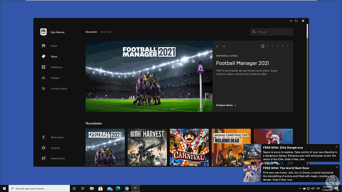Image resolution: width=342 pixels, height=192 pixels.
Task: Launch Google Chrome from taskbar
Action: pos(127,188)
